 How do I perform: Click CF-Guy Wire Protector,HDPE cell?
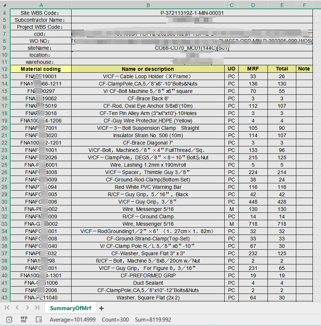click(148, 121)
